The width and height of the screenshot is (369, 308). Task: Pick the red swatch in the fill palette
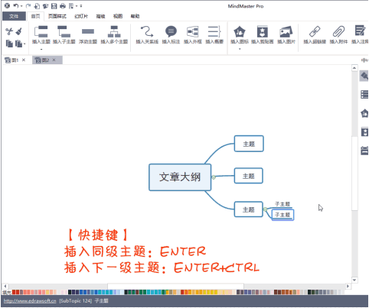[14, 292]
